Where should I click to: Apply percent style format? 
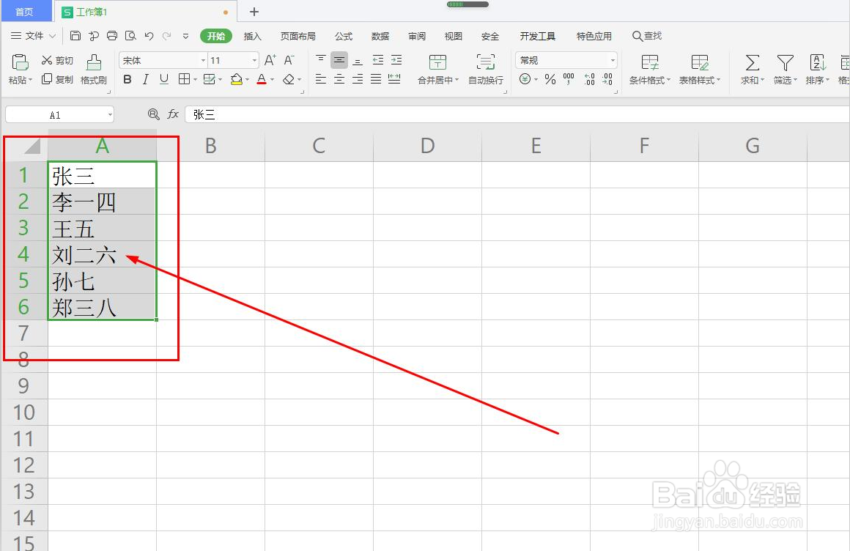point(550,80)
